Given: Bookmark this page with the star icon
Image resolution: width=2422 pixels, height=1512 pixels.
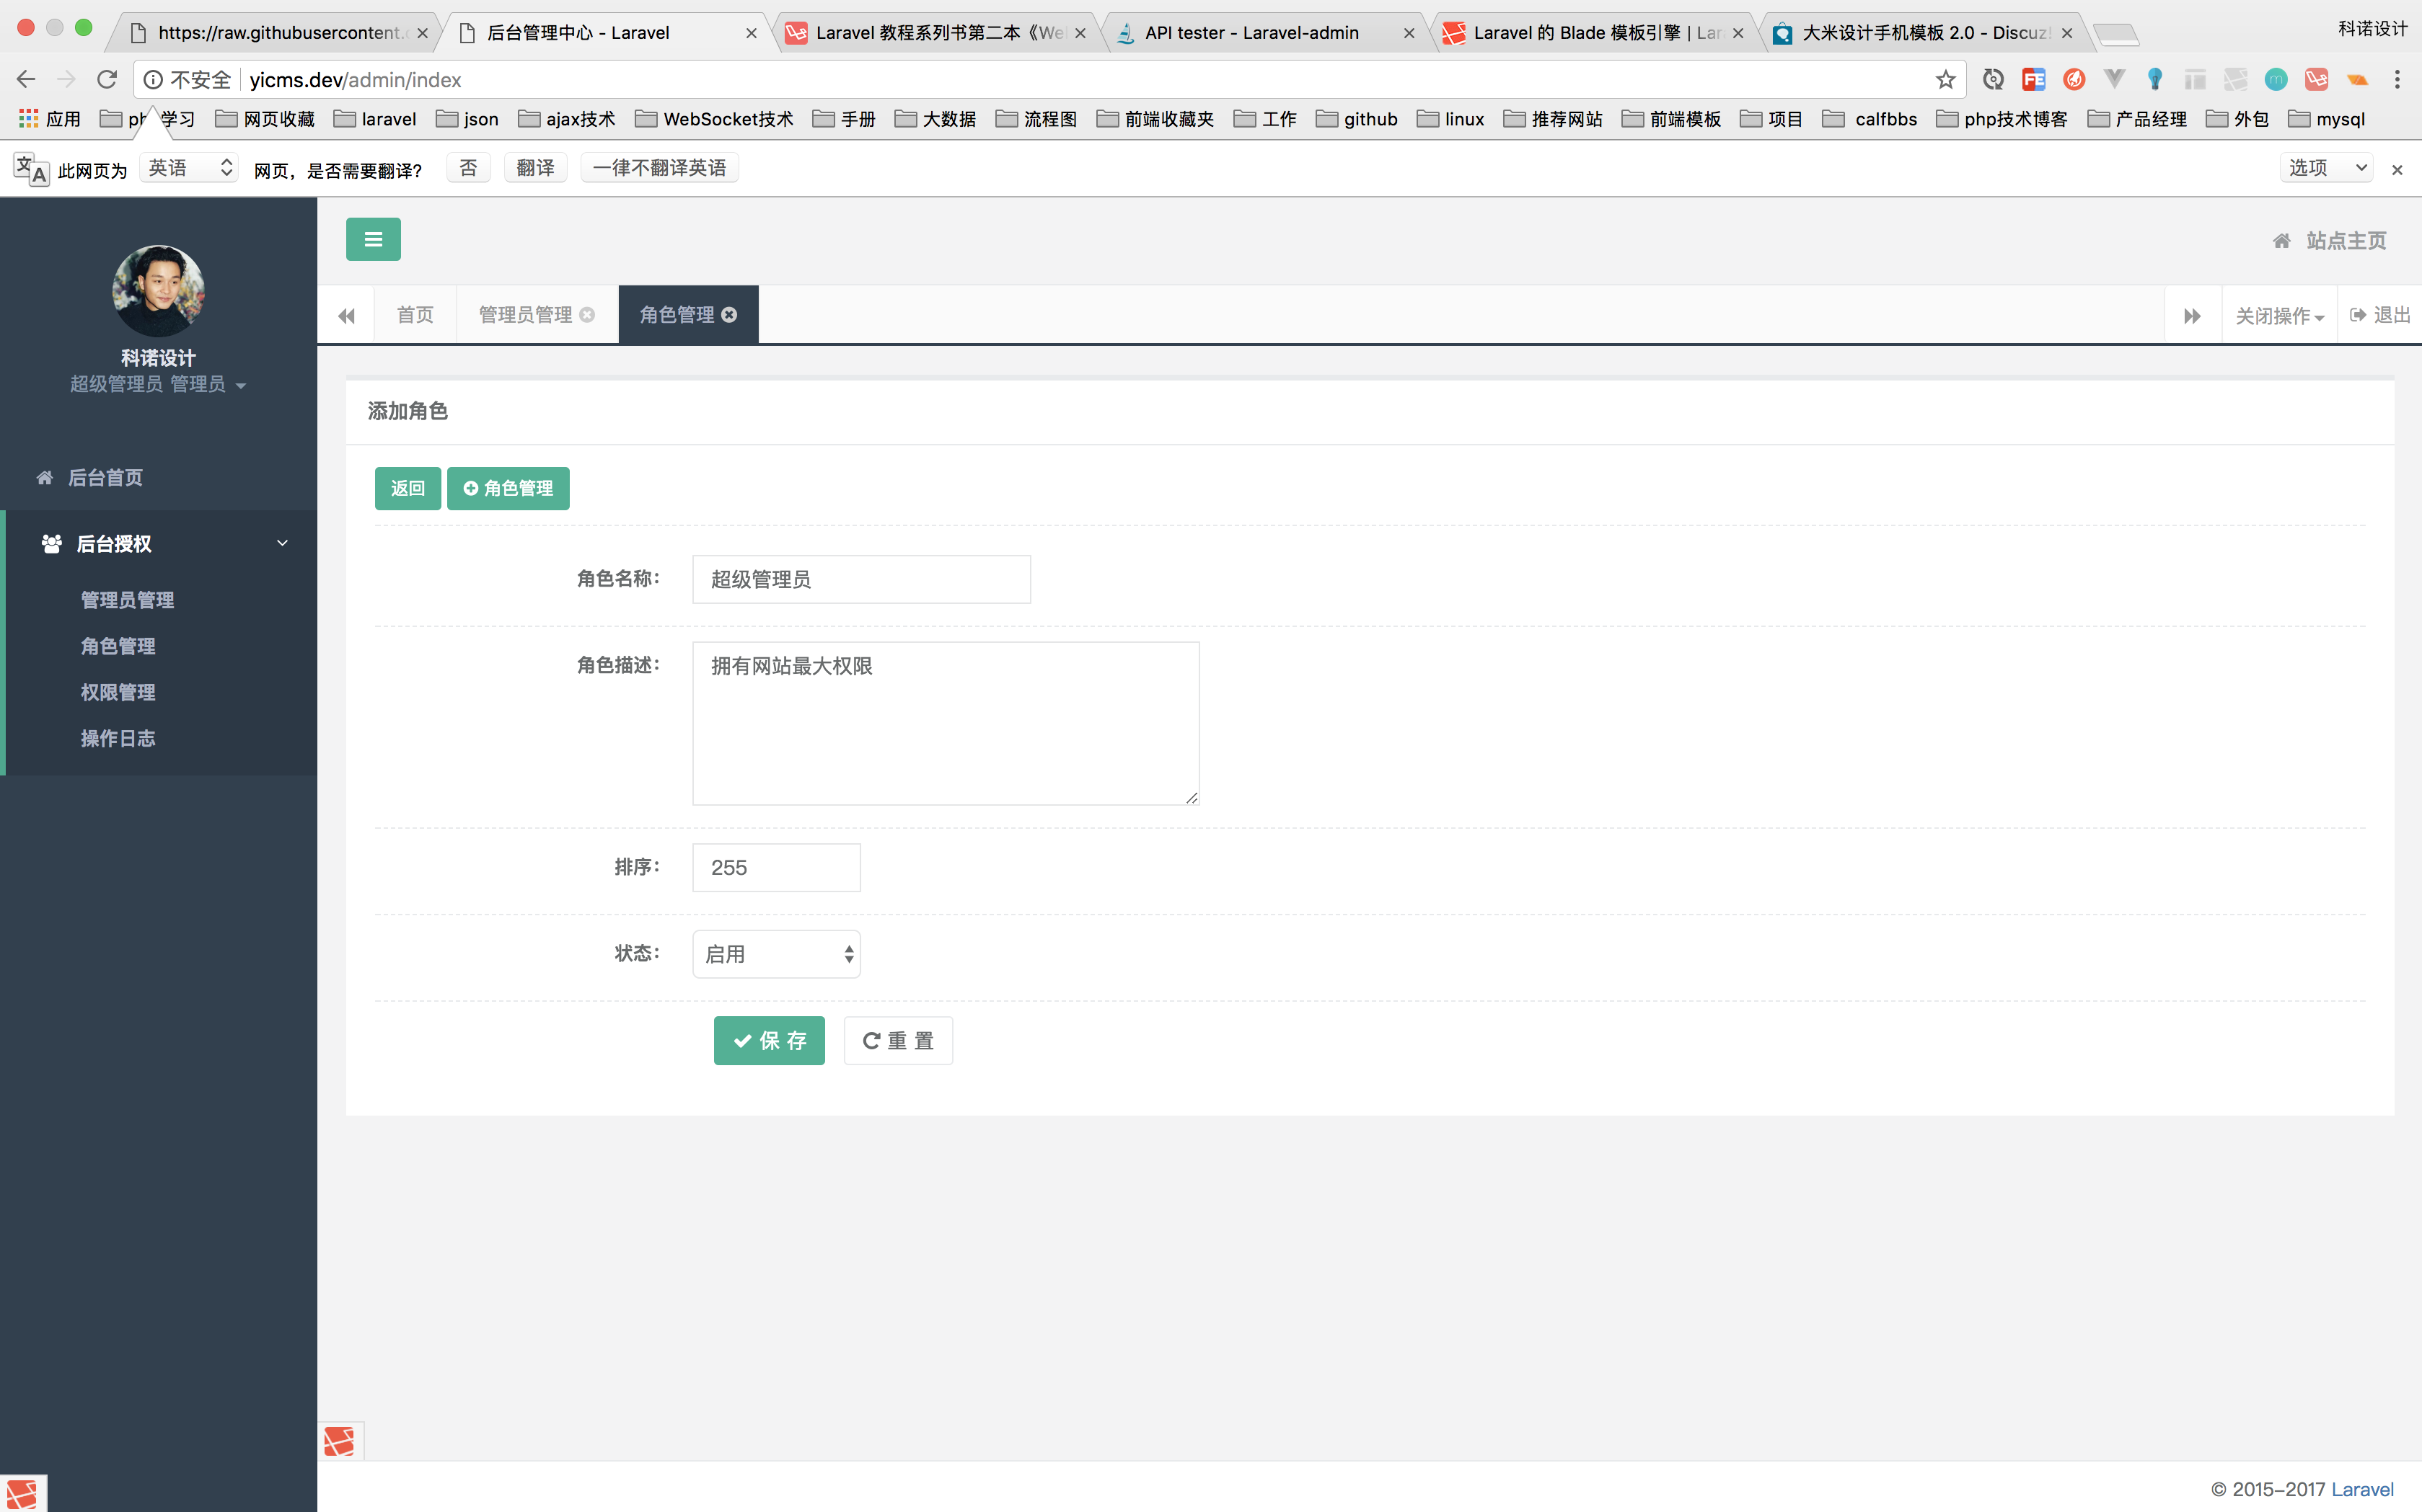Looking at the screenshot, I should click(1945, 80).
